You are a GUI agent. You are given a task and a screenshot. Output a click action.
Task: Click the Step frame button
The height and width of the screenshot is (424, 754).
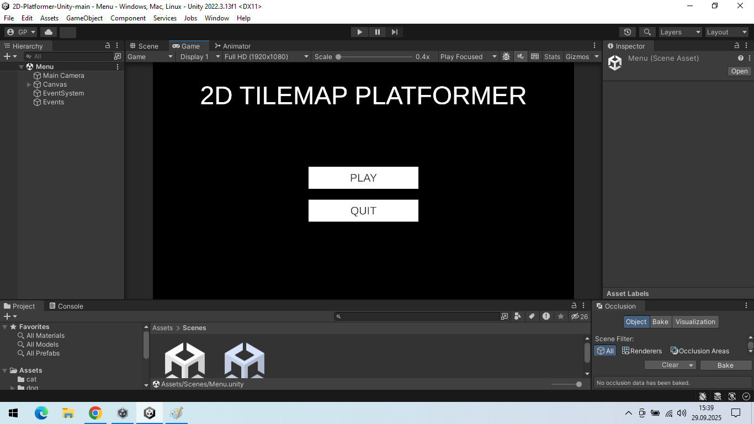(x=395, y=32)
